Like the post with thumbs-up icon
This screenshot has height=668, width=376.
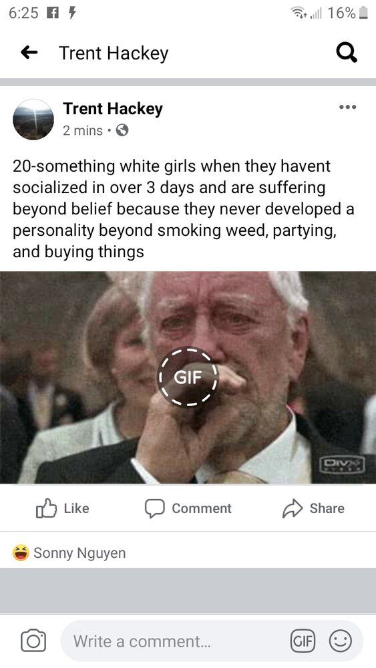(46, 508)
